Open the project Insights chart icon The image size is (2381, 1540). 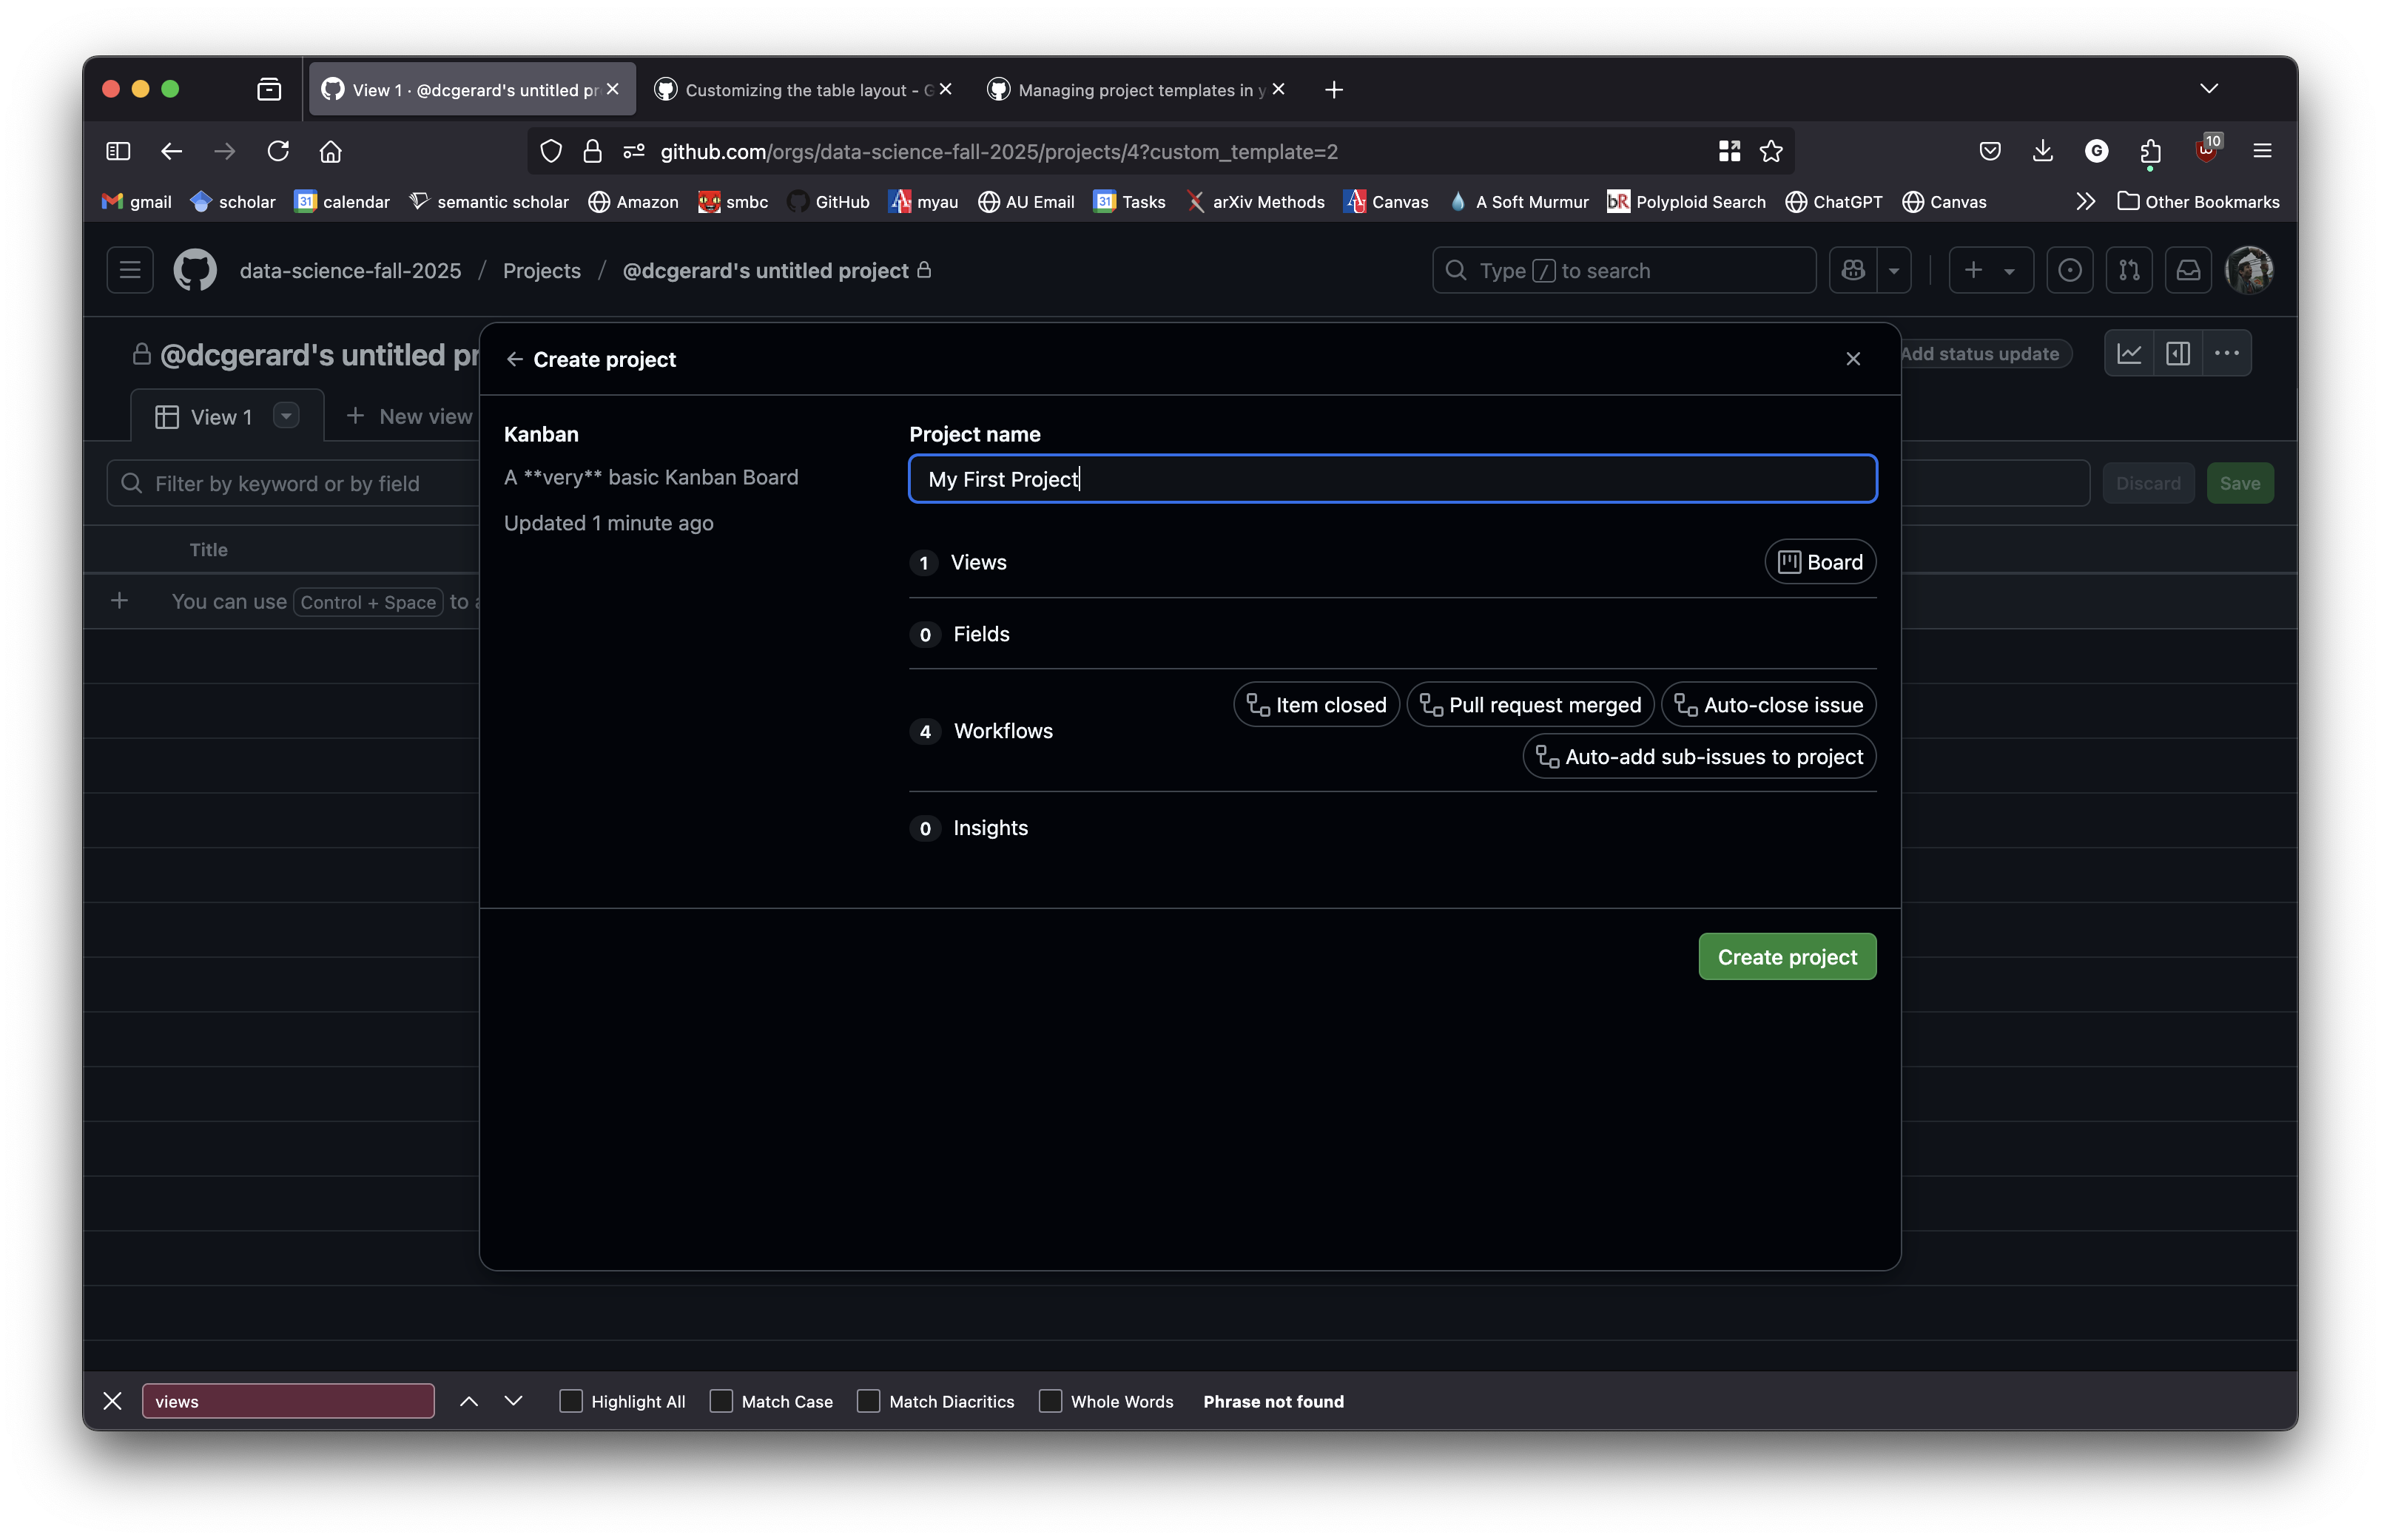click(2129, 353)
